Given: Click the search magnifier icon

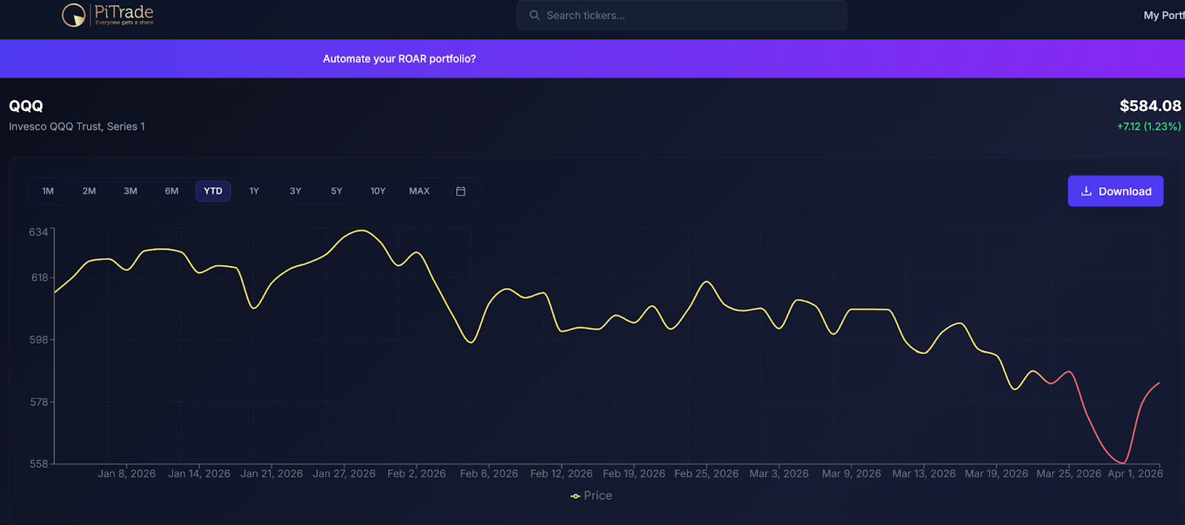Looking at the screenshot, I should click(534, 15).
